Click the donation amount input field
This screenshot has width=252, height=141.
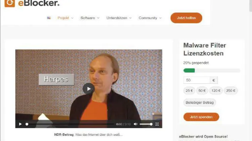pyautogui.click(x=197, y=80)
